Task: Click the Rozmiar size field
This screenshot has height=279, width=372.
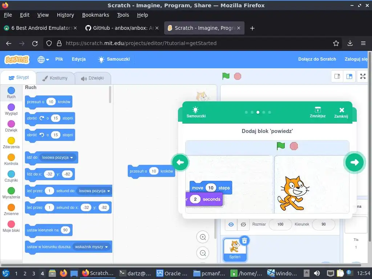Action: point(280,224)
